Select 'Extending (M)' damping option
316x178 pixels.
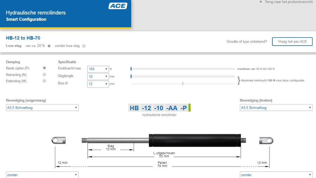point(44,81)
